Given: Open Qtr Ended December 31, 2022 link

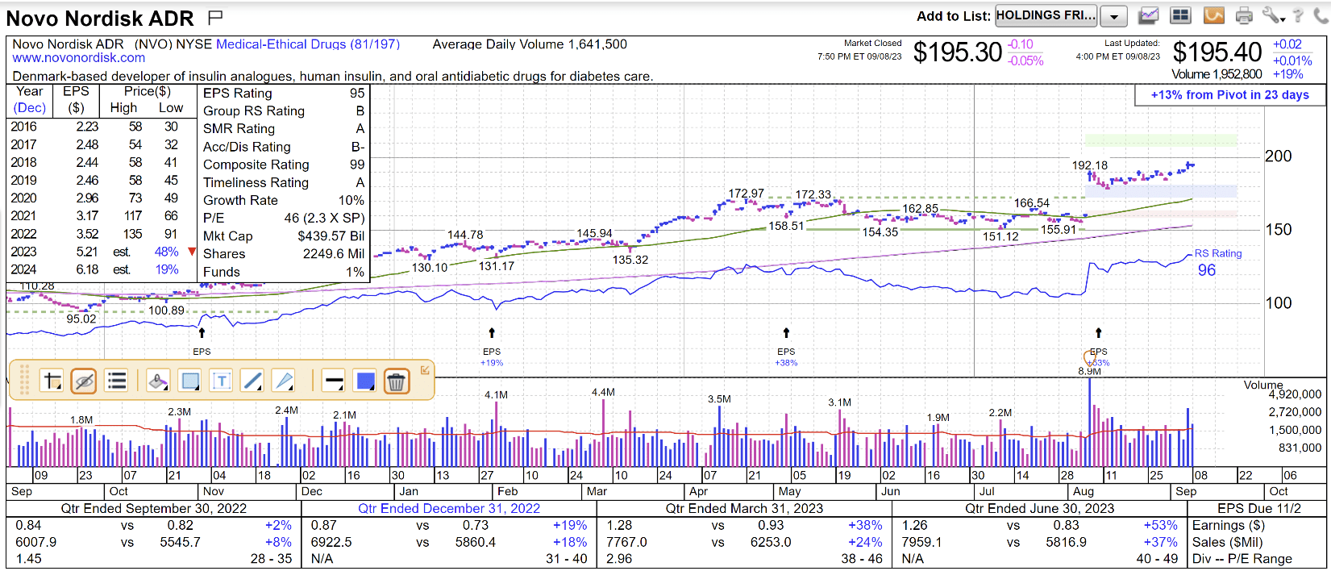Looking at the screenshot, I should coord(449,508).
